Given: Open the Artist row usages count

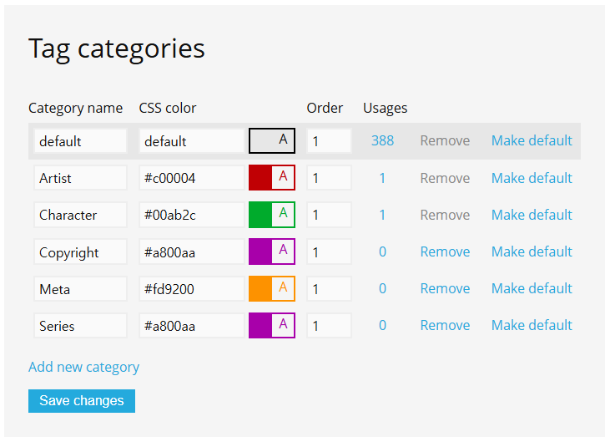Looking at the screenshot, I should 382,178.
